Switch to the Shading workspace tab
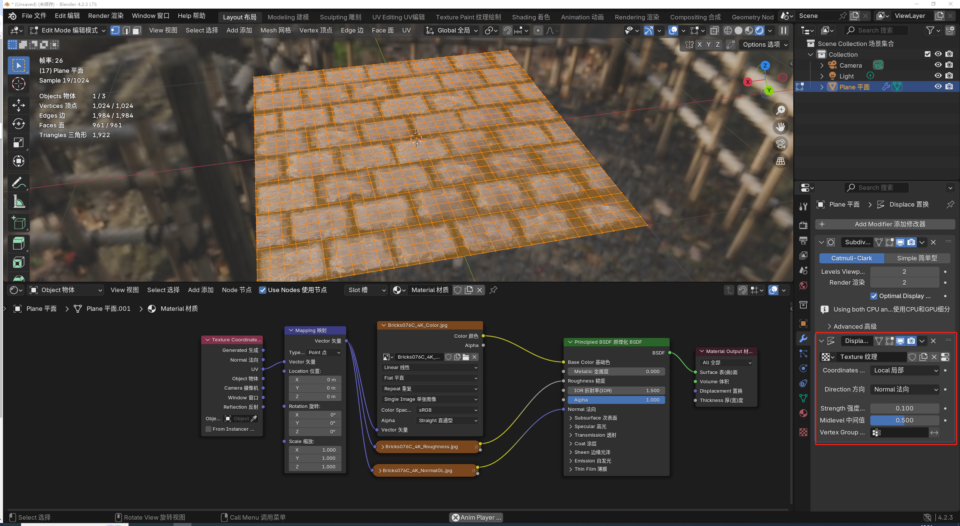This screenshot has width=960, height=526. [530, 17]
